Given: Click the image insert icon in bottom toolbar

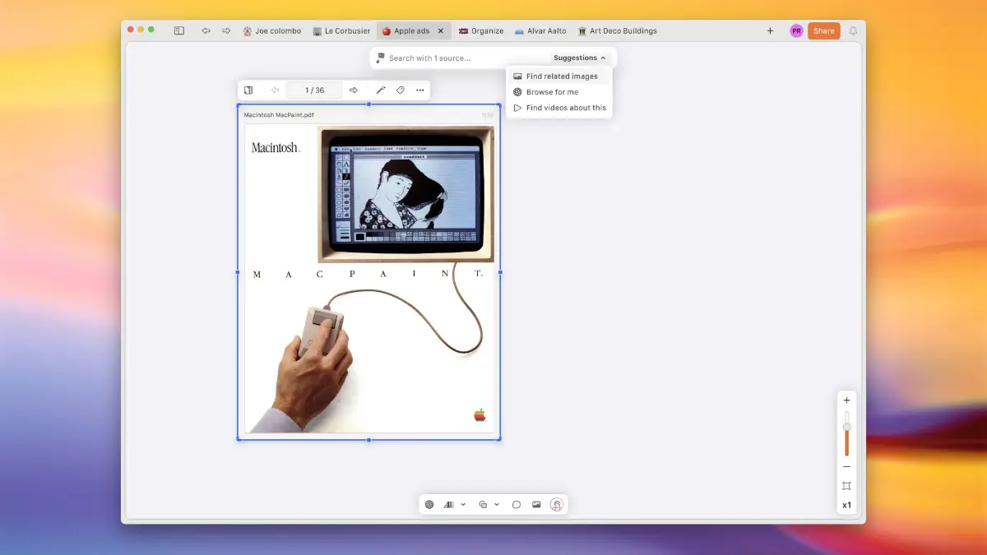Looking at the screenshot, I should [536, 505].
